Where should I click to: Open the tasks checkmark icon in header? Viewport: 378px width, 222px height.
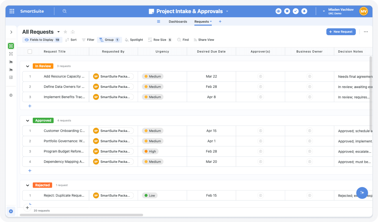click(296, 11)
